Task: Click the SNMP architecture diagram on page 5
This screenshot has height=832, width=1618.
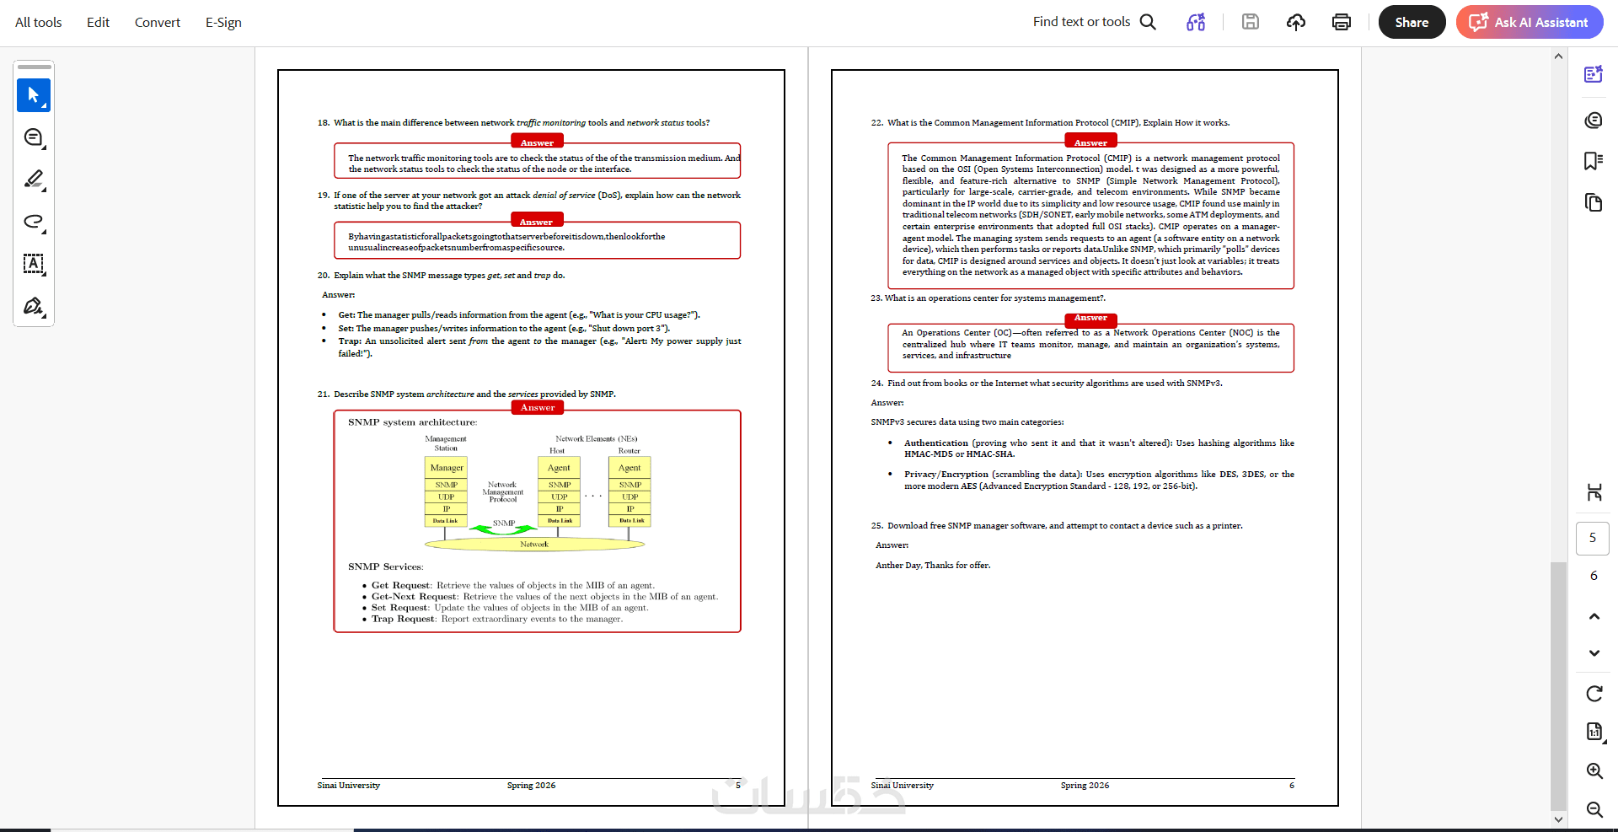Action: click(x=536, y=491)
